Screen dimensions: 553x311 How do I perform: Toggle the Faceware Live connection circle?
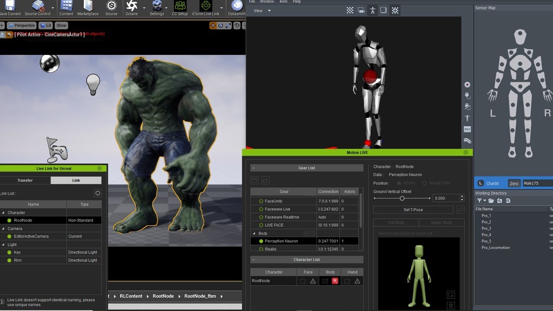261,209
